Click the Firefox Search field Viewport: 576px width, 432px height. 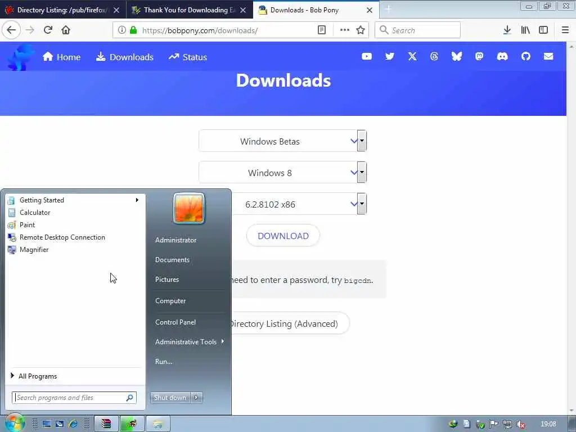(x=417, y=30)
